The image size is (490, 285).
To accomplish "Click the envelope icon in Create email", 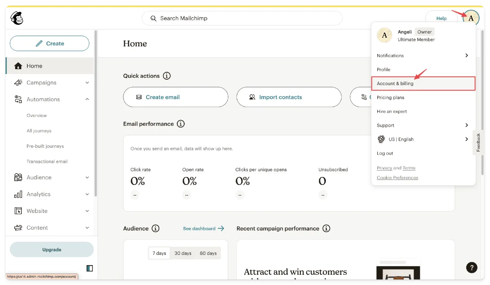I will coord(139,97).
